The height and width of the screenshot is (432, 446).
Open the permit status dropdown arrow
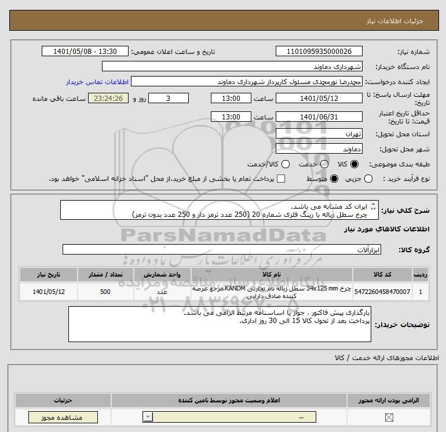click(x=148, y=418)
